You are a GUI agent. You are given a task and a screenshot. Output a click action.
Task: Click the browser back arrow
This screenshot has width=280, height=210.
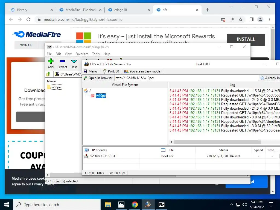11,19
